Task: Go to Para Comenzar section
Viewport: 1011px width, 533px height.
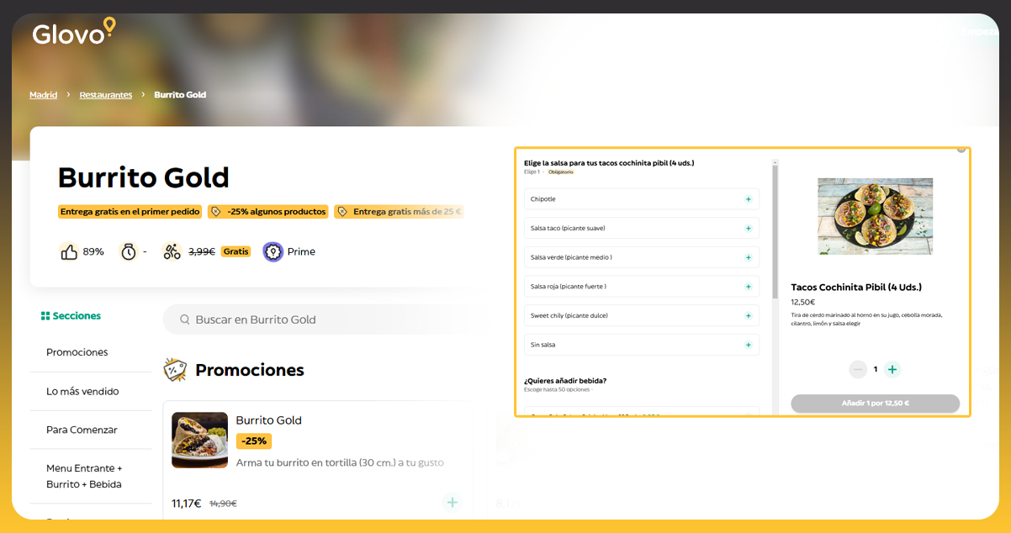Action: click(x=82, y=430)
